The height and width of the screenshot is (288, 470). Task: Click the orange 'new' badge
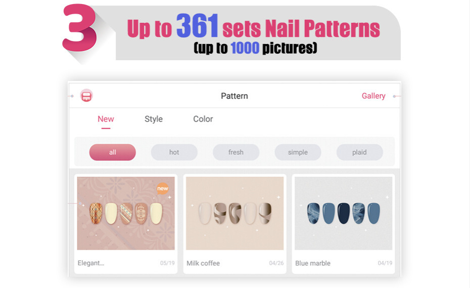pos(162,188)
